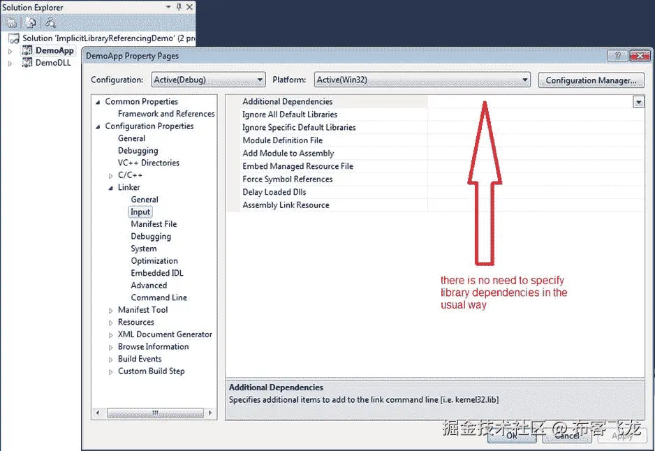The image size is (655, 451).
Task: Select the Linker Input page
Action: [140, 212]
